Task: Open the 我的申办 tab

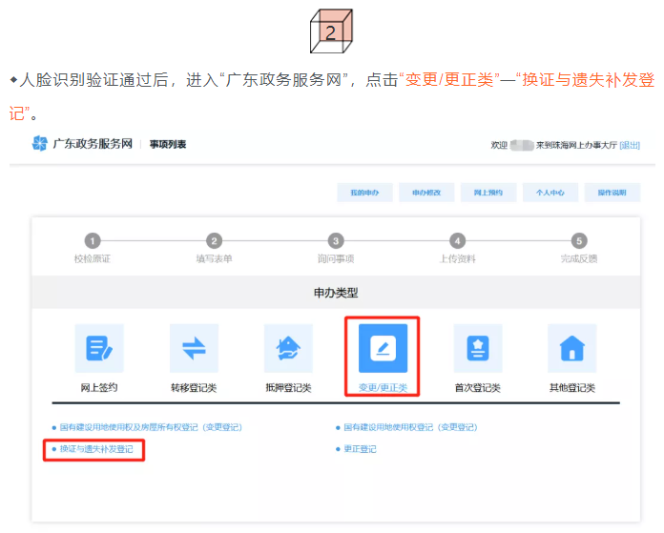Action: (x=364, y=193)
